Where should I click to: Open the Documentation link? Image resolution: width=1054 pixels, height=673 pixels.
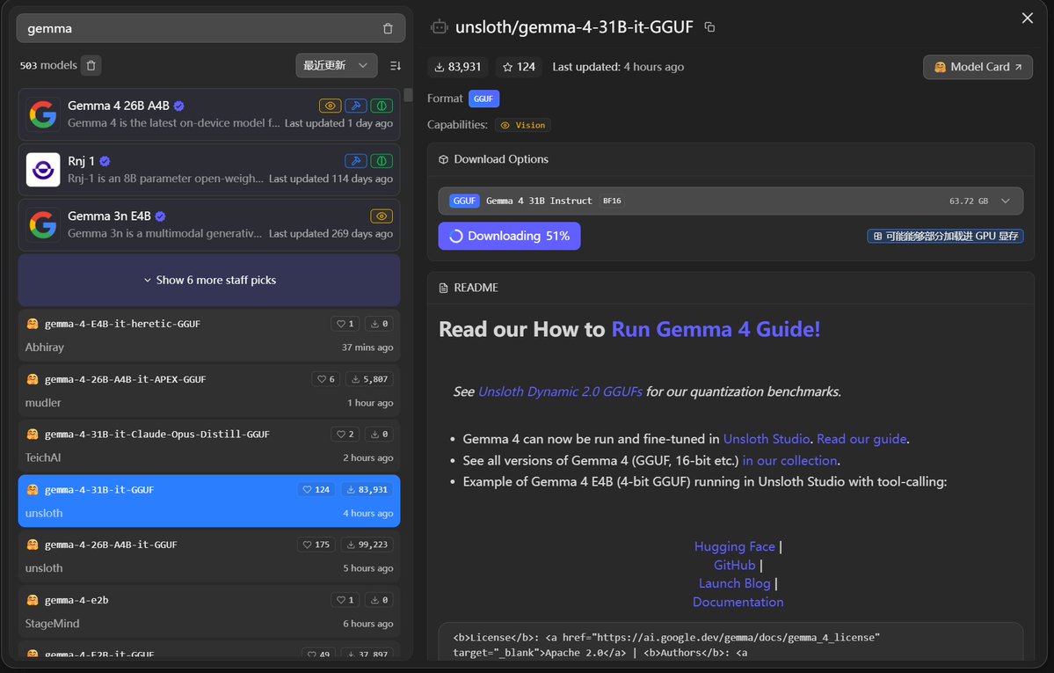[738, 602]
